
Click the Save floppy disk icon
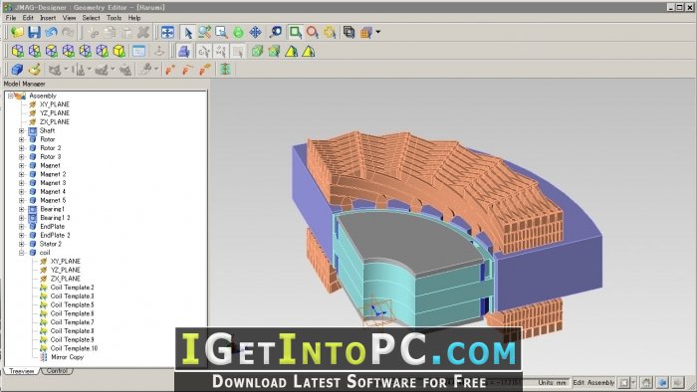coord(34,32)
